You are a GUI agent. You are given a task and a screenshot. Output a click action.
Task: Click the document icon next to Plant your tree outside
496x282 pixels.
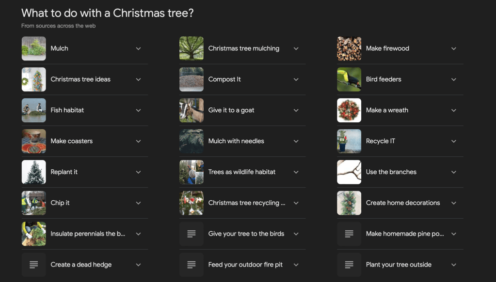coord(349,265)
